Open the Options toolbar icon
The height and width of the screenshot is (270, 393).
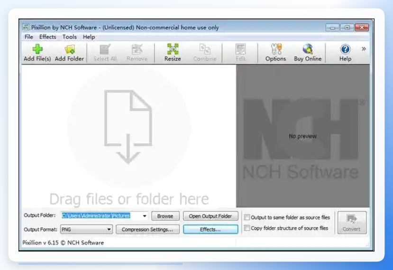[x=276, y=53]
